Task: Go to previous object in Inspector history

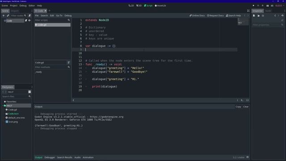Action: coord(275,16)
